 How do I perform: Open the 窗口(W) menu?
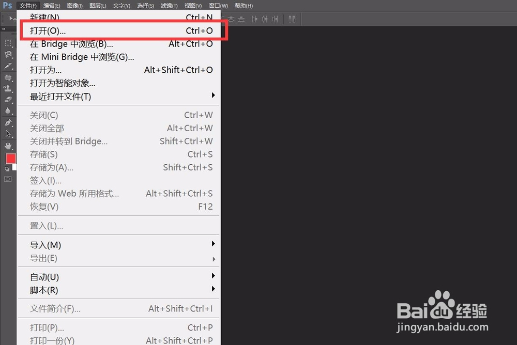coord(218,6)
